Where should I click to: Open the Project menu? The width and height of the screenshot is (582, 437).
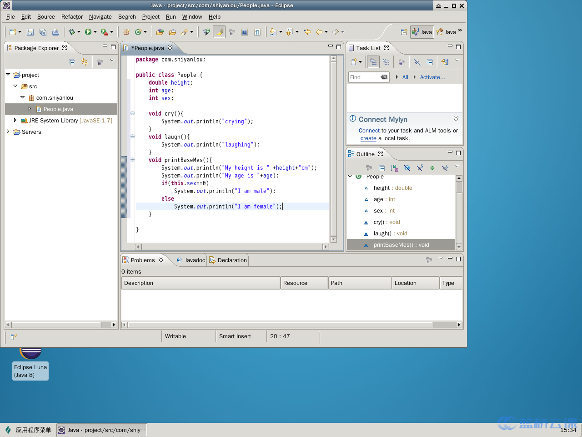coord(151,17)
